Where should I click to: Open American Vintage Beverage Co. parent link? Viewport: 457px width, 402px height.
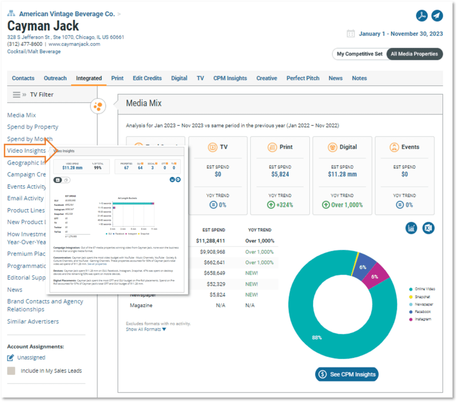coord(67,14)
